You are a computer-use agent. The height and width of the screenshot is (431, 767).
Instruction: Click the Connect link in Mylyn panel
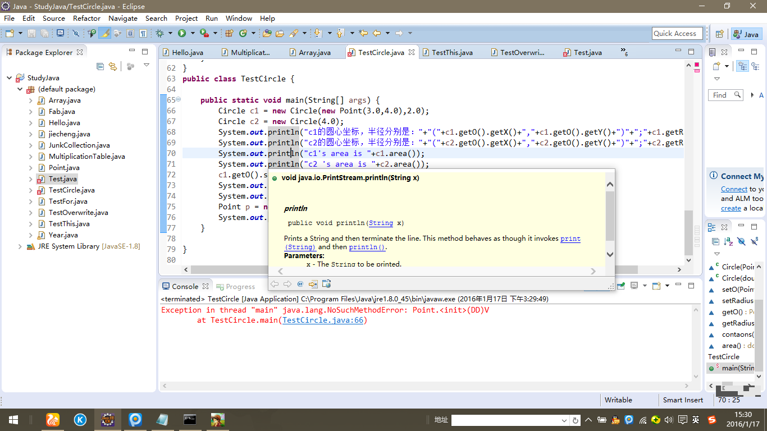click(734, 189)
